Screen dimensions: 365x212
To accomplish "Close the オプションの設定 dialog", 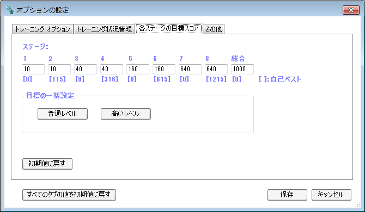I will coord(351,10).
